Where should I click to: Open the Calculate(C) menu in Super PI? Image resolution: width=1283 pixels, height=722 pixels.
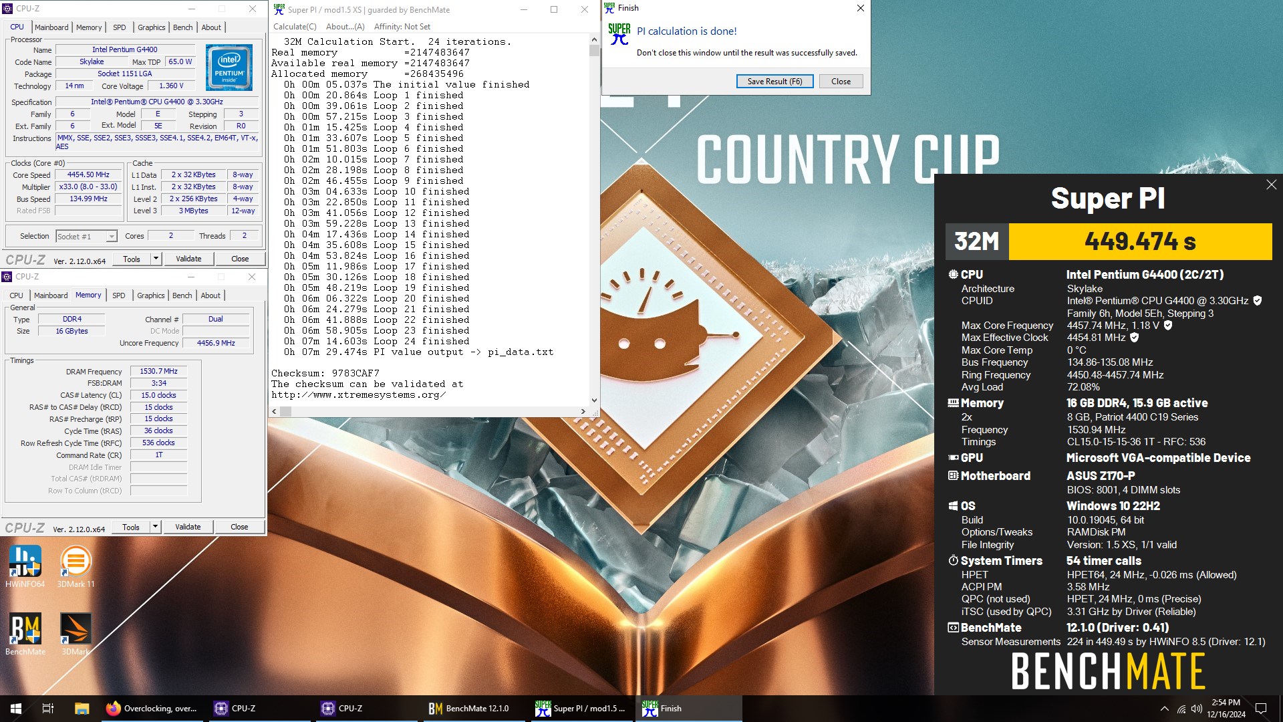(x=295, y=27)
